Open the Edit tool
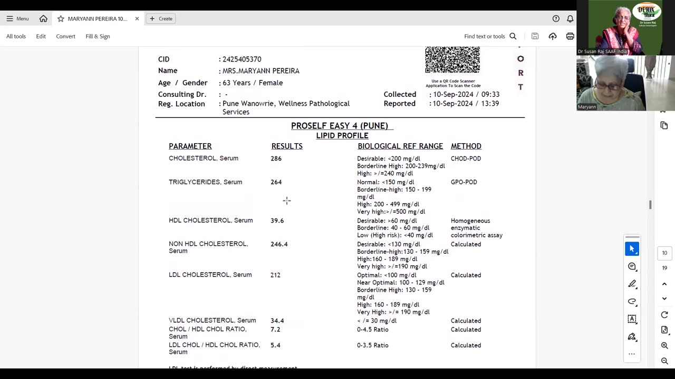The image size is (675, 379). [41, 36]
